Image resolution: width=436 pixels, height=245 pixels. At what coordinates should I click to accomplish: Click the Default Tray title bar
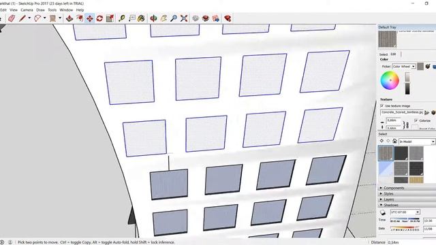[x=407, y=27]
